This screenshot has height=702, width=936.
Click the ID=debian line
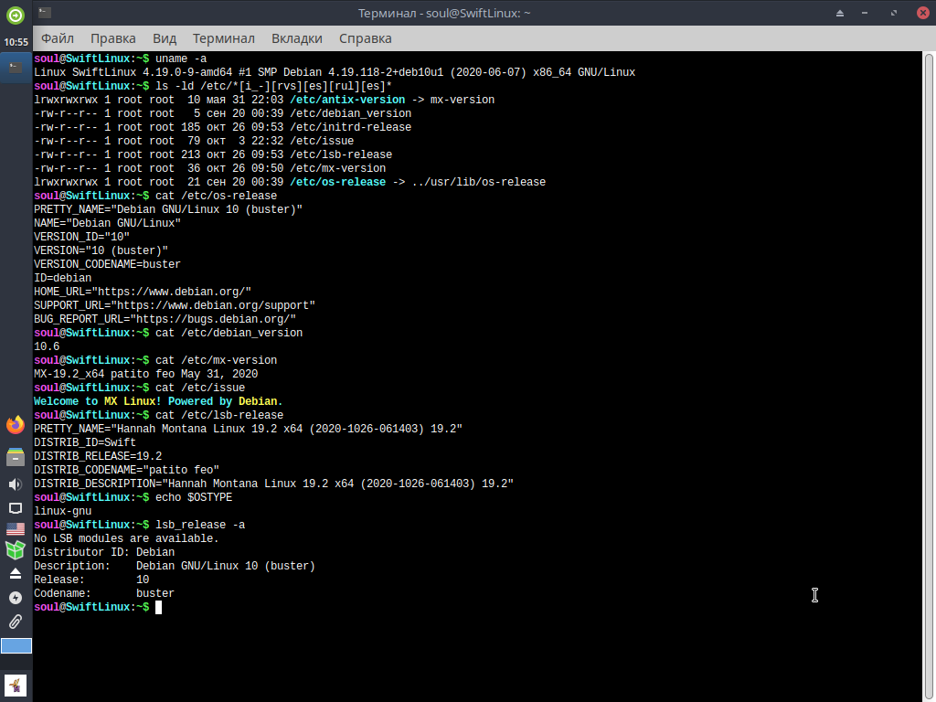tap(63, 278)
